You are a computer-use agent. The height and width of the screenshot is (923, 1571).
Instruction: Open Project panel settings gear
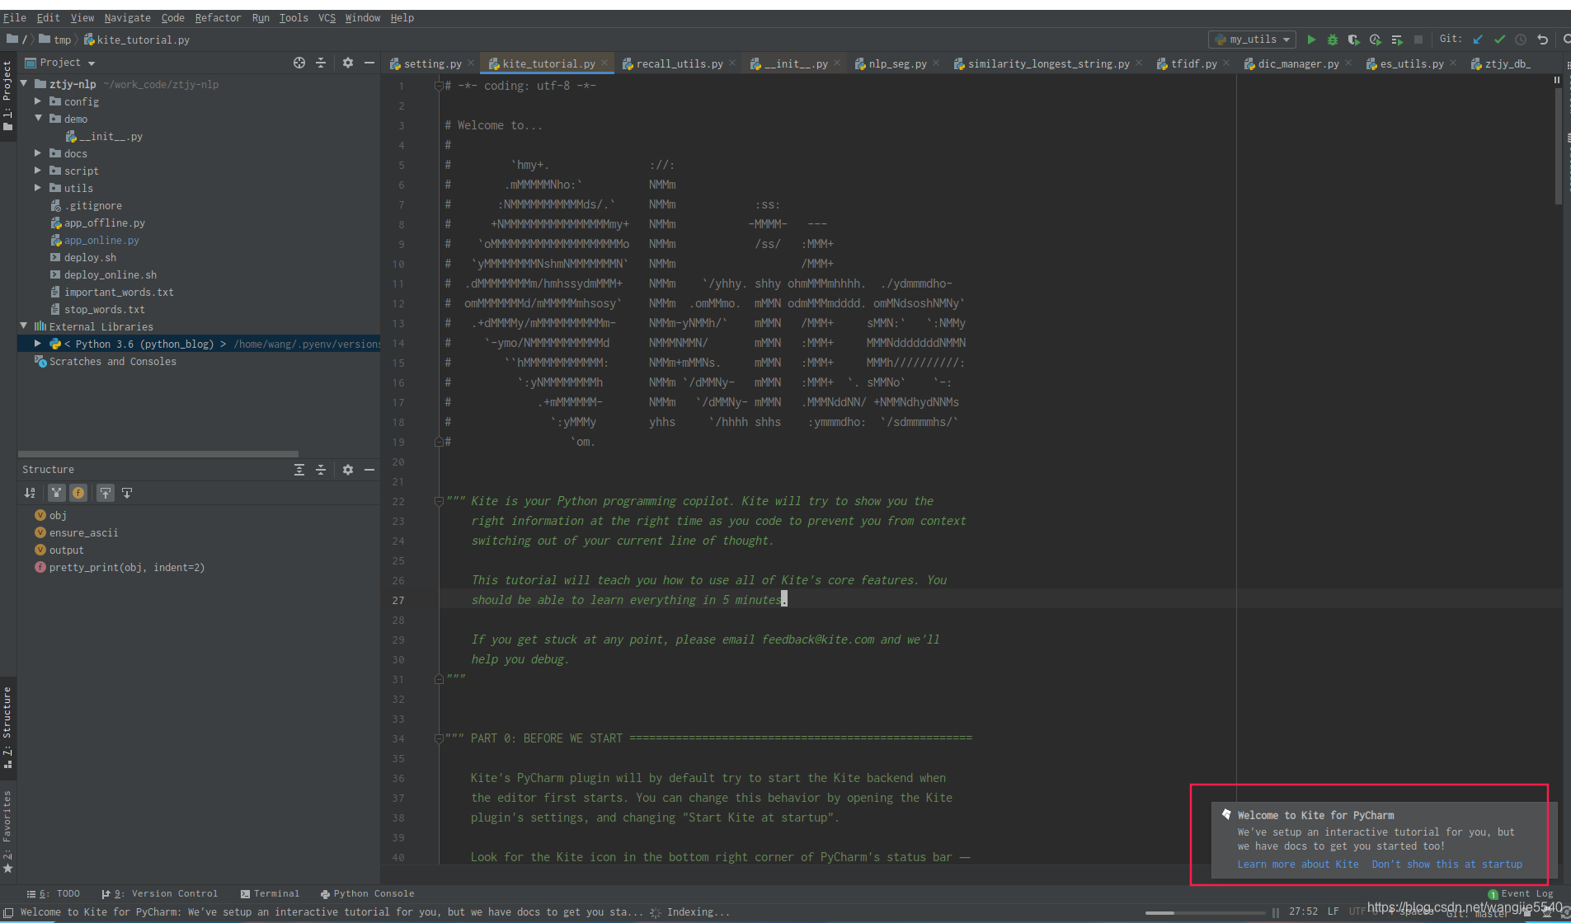click(x=348, y=63)
